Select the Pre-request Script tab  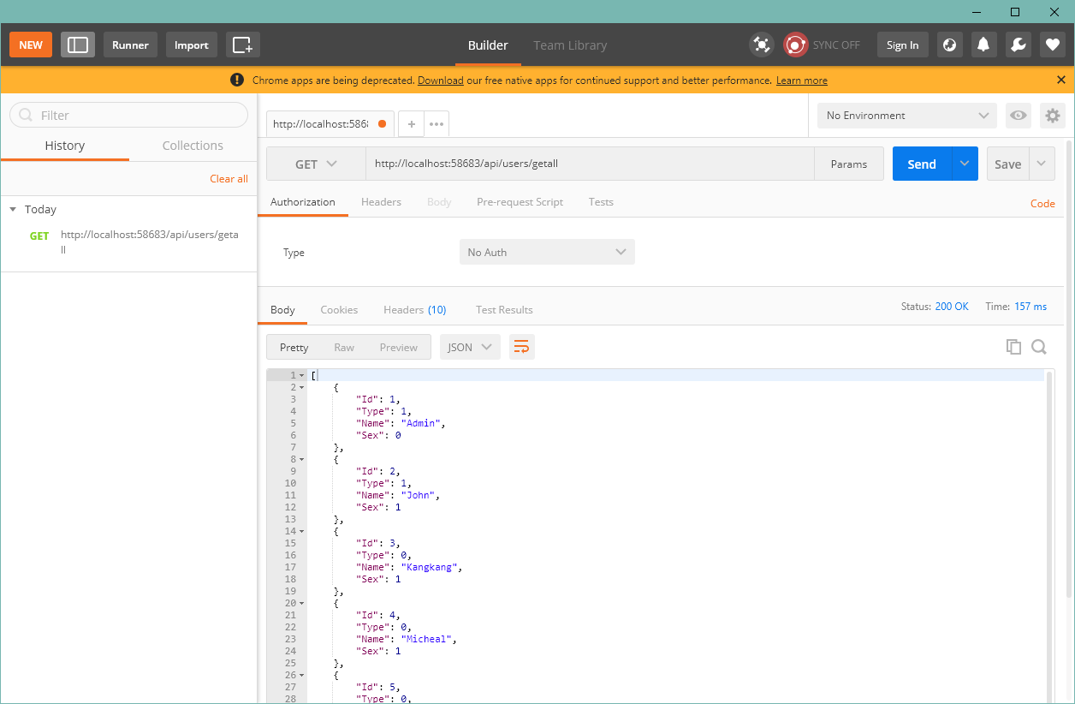[x=520, y=202]
